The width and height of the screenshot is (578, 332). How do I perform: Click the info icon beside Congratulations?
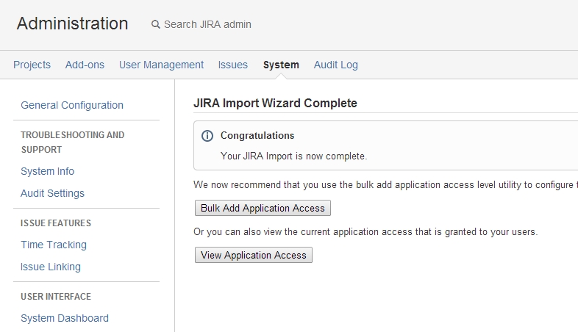(207, 136)
